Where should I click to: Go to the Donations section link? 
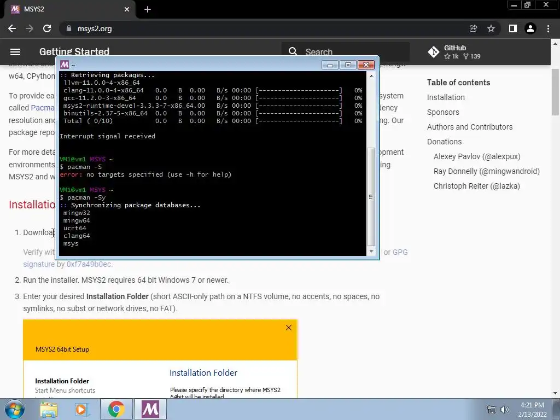pyautogui.click(x=444, y=142)
